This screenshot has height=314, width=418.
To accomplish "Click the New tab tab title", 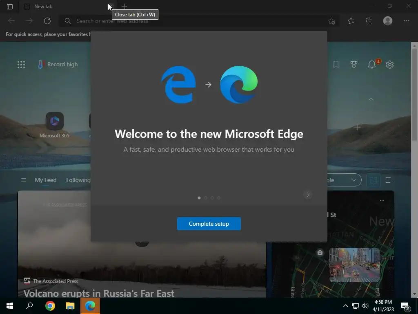I will pos(43,7).
